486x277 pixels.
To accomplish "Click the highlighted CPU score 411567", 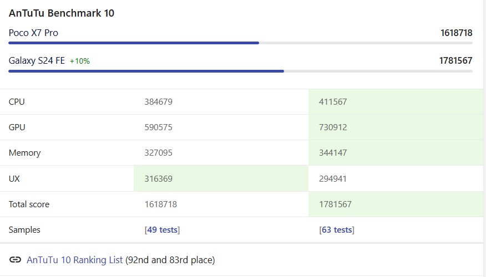I will (333, 102).
